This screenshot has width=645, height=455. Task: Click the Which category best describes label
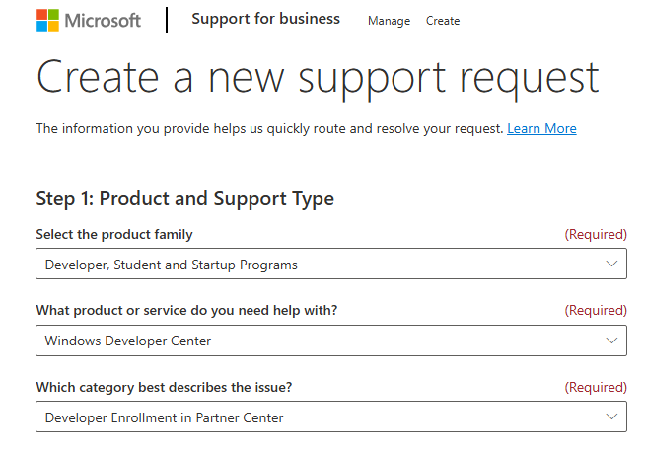[x=164, y=387]
